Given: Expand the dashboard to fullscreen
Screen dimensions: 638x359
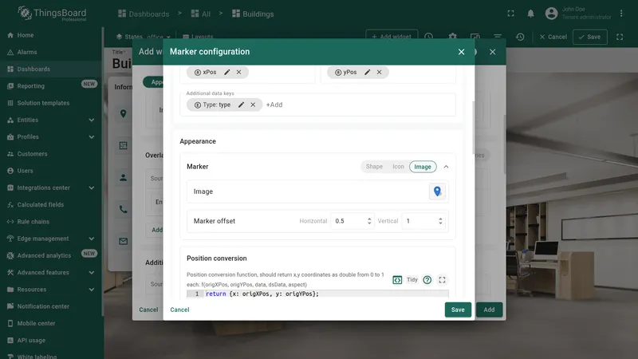Looking at the screenshot, I should (x=620, y=37).
